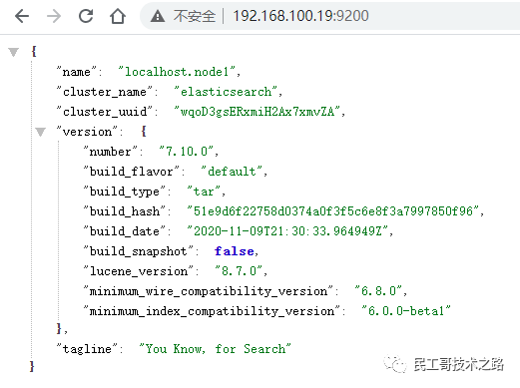Click the value "default"
The height and width of the screenshot is (388, 520).
(232, 172)
